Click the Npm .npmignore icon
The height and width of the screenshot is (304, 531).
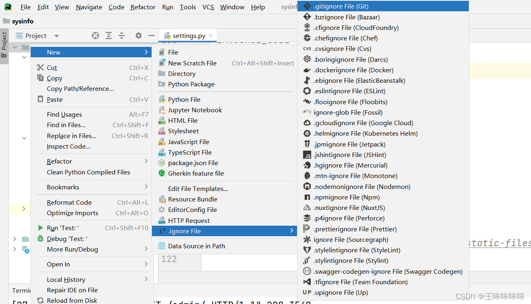click(307, 197)
